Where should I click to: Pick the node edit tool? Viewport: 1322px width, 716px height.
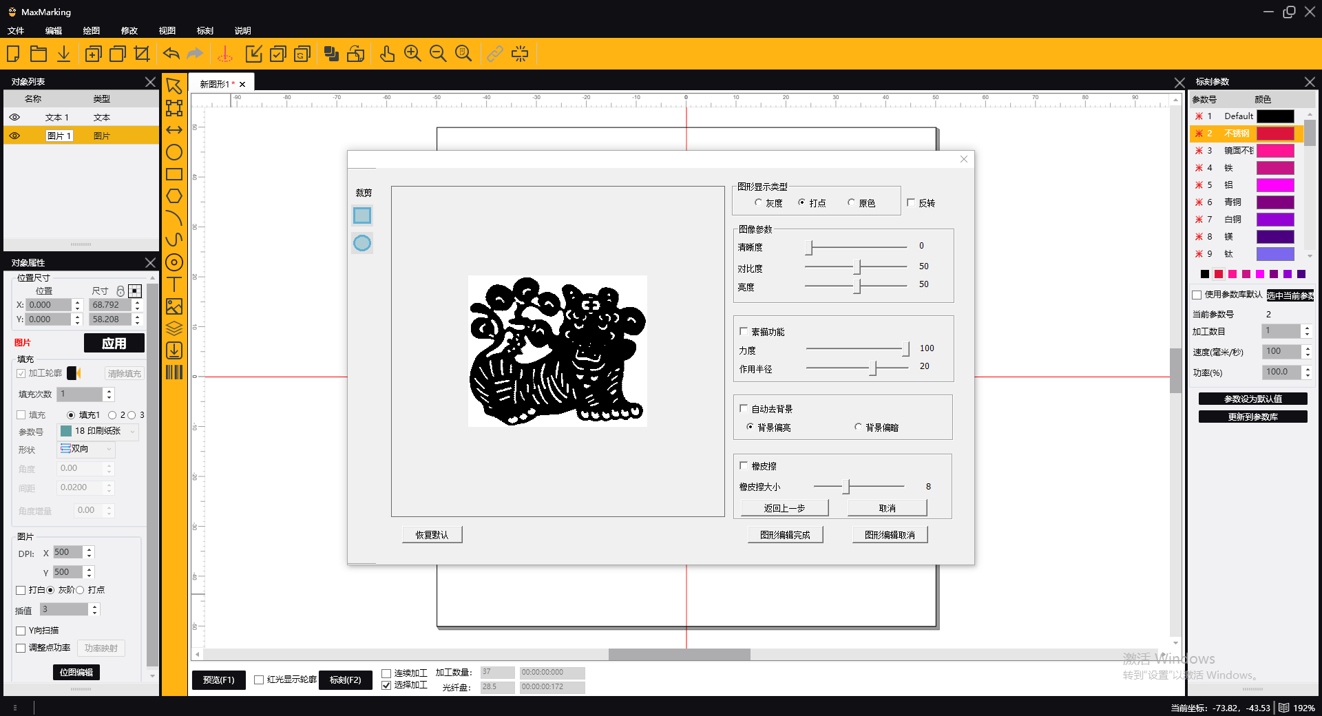coord(174,108)
